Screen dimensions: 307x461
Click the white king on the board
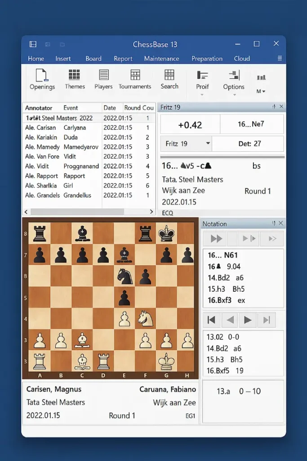(166, 362)
